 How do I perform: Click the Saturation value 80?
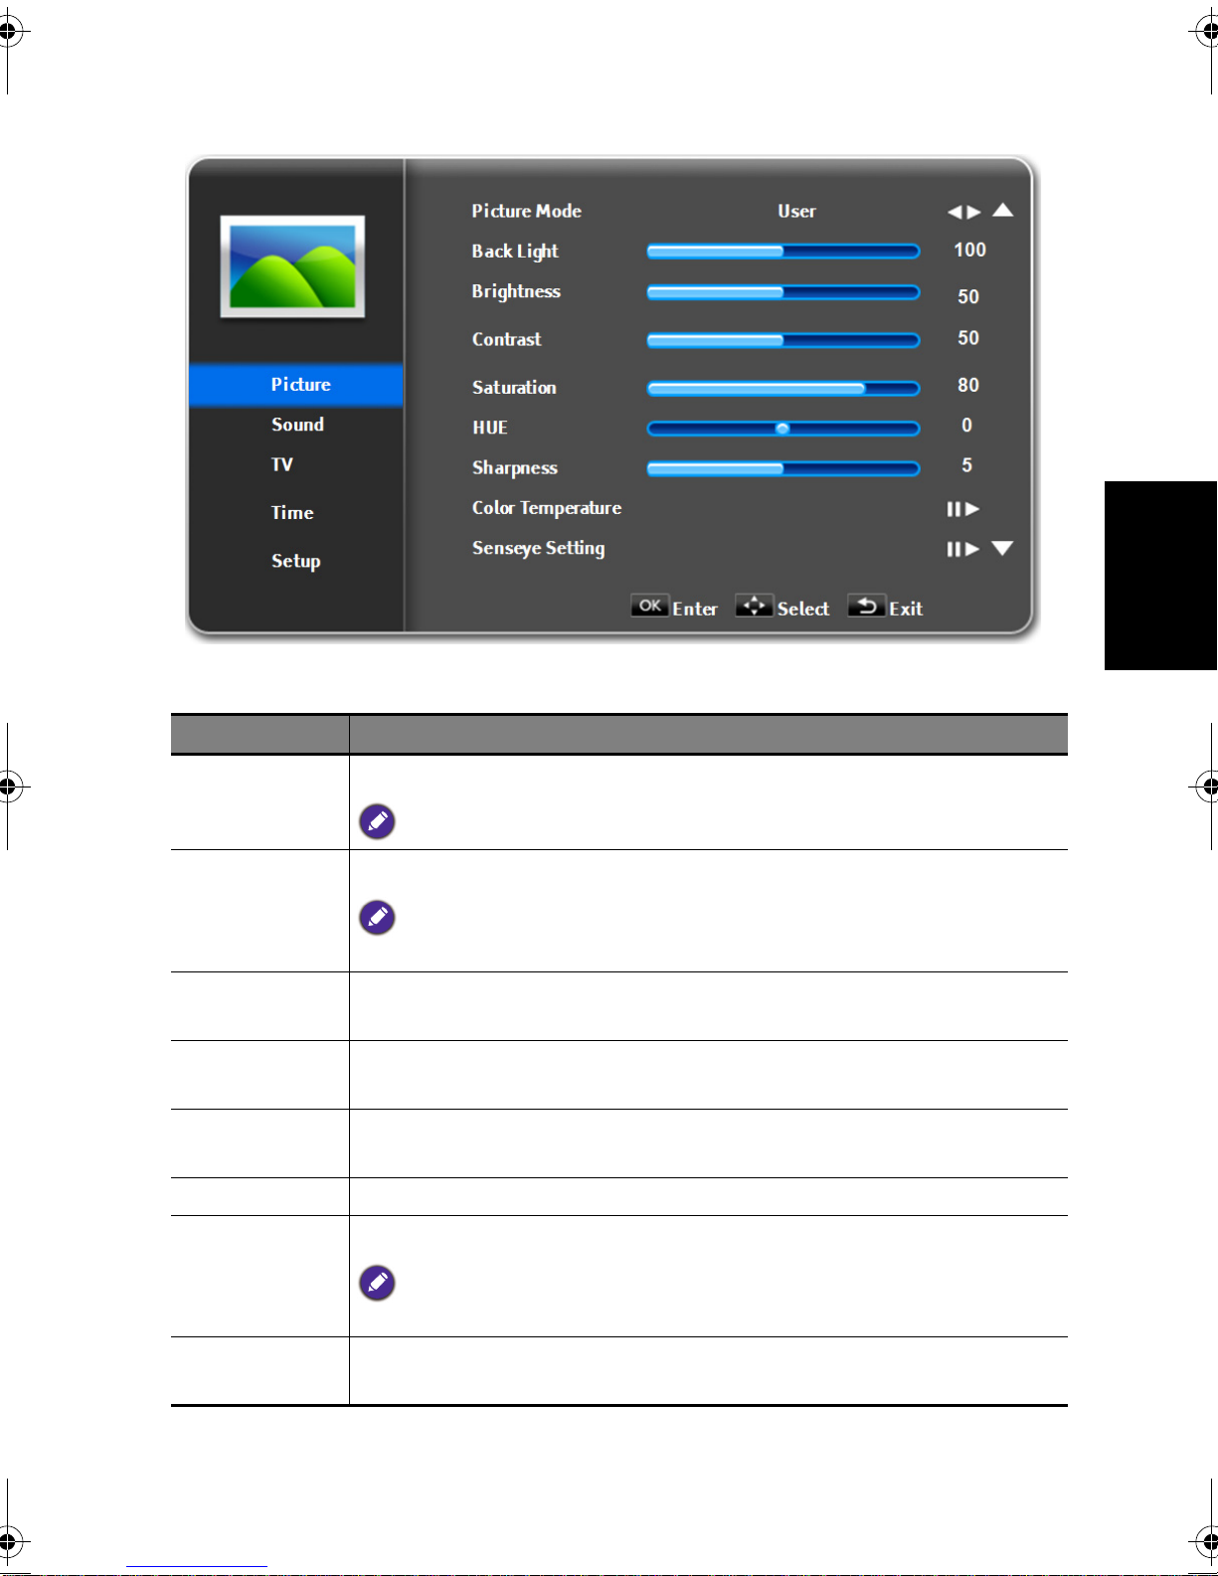[x=968, y=386]
